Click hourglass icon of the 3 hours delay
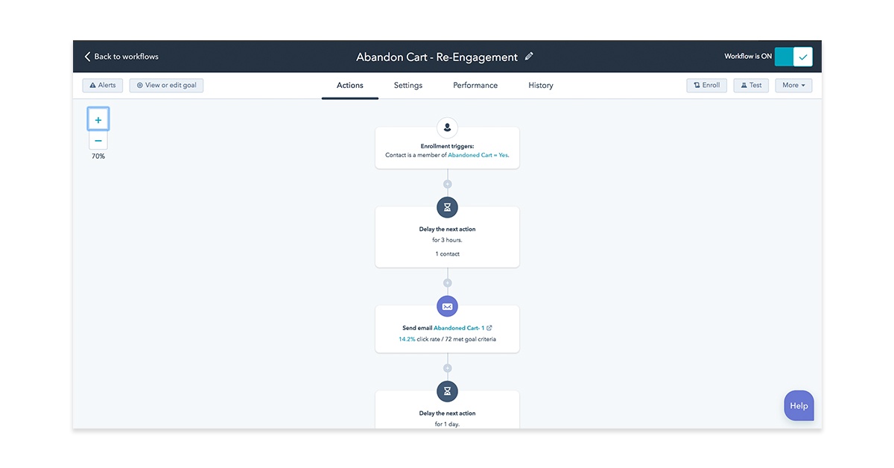894x468 pixels. 447,207
